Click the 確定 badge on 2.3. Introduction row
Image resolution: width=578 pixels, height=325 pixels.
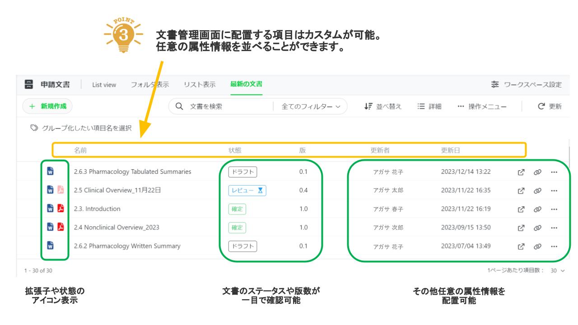tap(238, 209)
